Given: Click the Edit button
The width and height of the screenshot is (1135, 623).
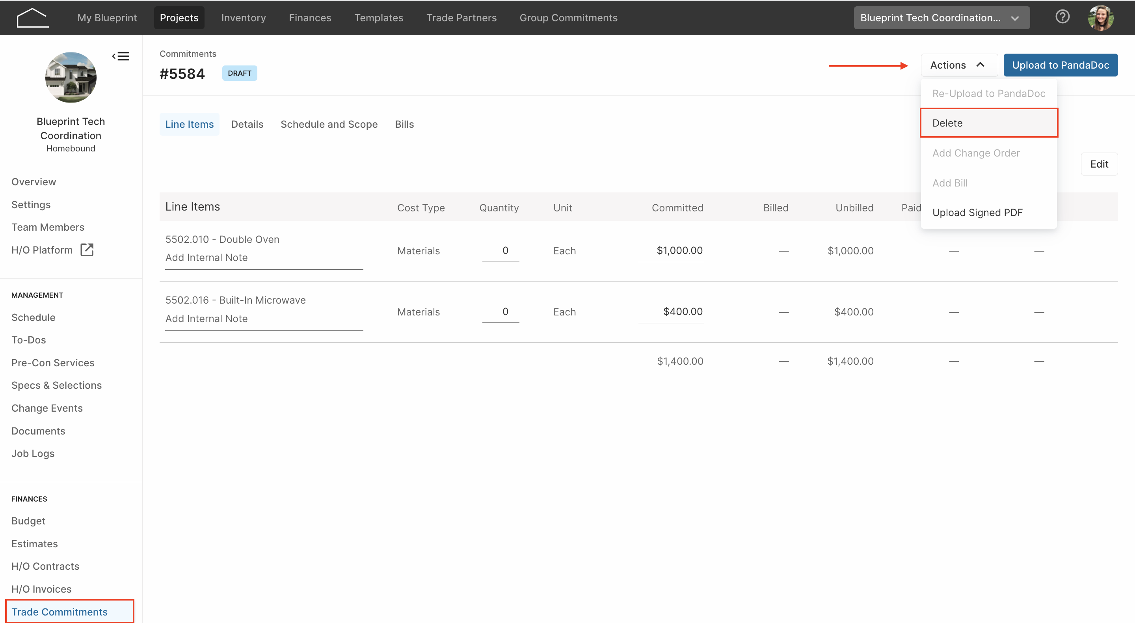Looking at the screenshot, I should point(1099,164).
